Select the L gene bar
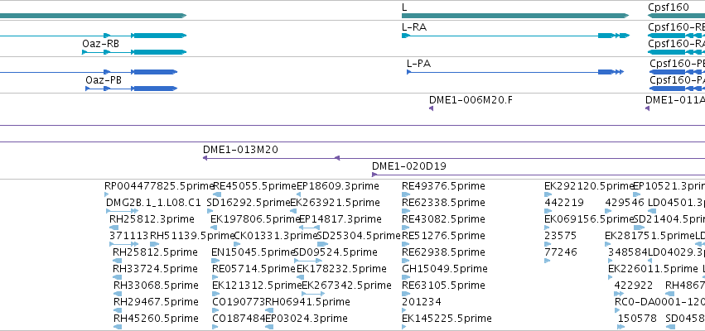705x331 pixels. [515, 16]
